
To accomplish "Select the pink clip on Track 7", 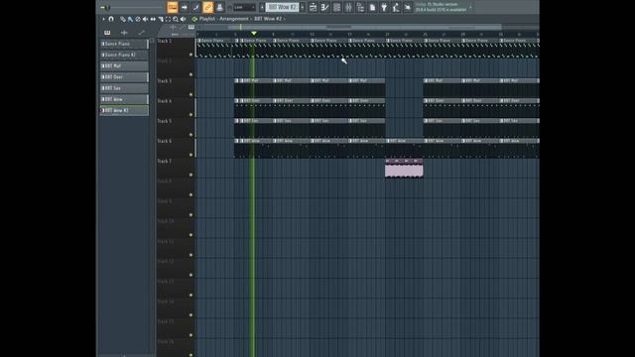I will pos(404,169).
